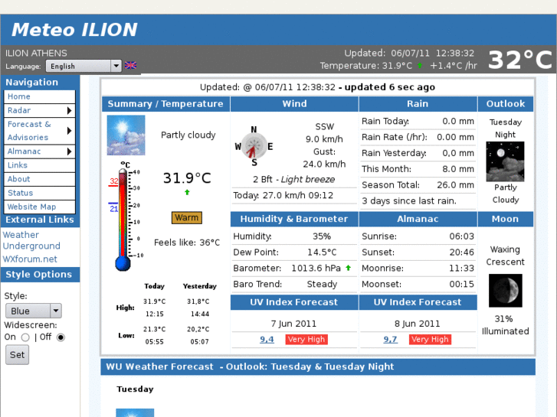Click Very High badge for 8 Jun

(430, 339)
